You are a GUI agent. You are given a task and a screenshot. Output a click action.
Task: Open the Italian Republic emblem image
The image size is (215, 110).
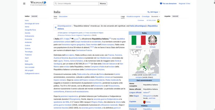(152, 40)
